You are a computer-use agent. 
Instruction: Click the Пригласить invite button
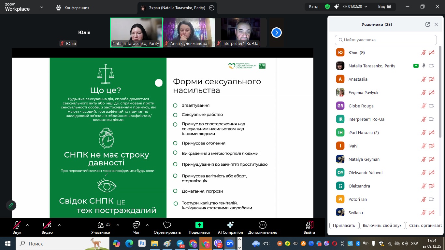(x=344, y=225)
